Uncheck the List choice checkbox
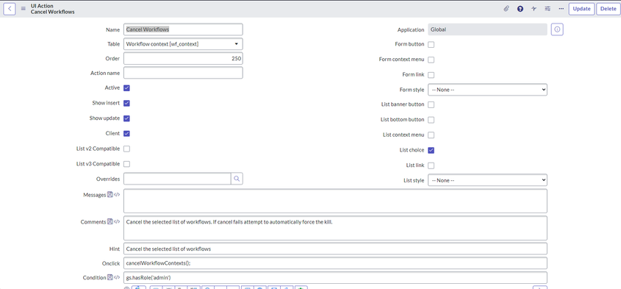Viewport: 621px width, 289px height. click(431, 150)
